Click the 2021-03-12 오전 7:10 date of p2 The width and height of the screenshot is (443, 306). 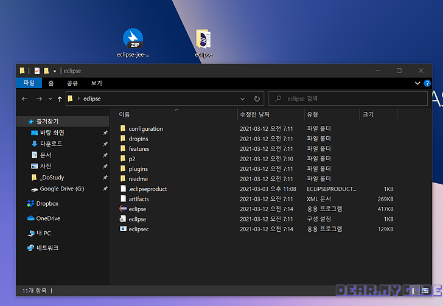coord(267,159)
